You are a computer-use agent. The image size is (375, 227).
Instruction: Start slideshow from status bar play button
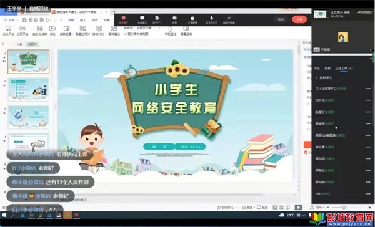point(298,208)
